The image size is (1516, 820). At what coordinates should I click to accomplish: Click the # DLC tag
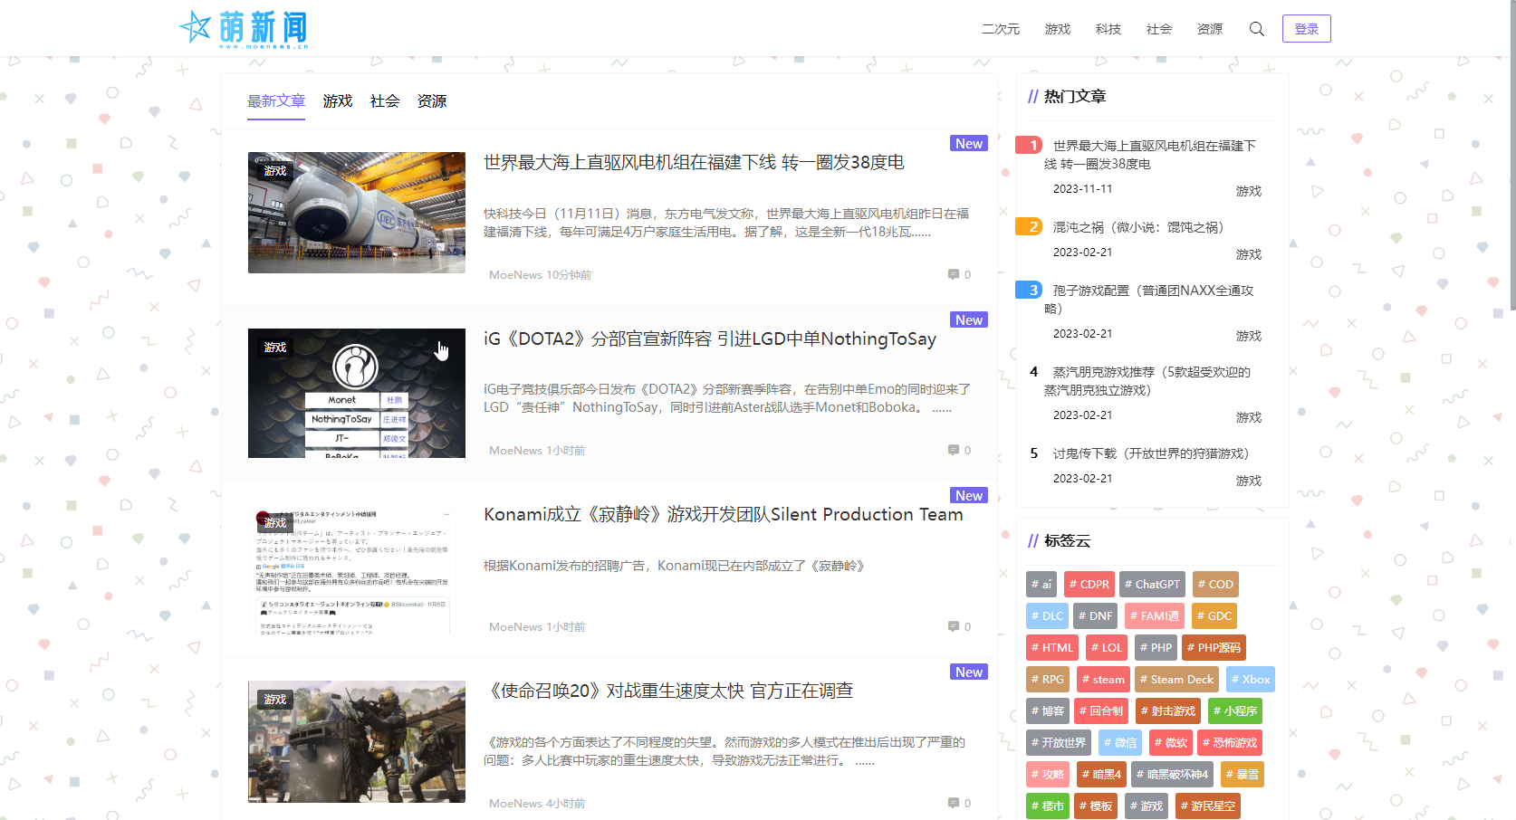pos(1047,616)
